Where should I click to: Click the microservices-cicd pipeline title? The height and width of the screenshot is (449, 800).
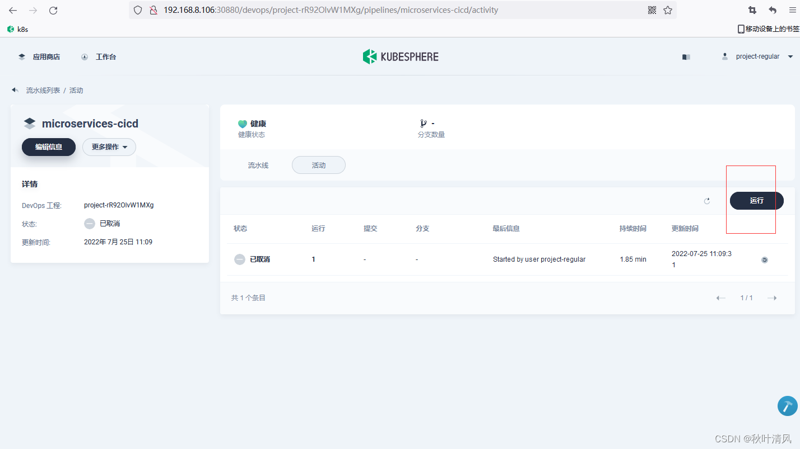pyautogui.click(x=90, y=124)
